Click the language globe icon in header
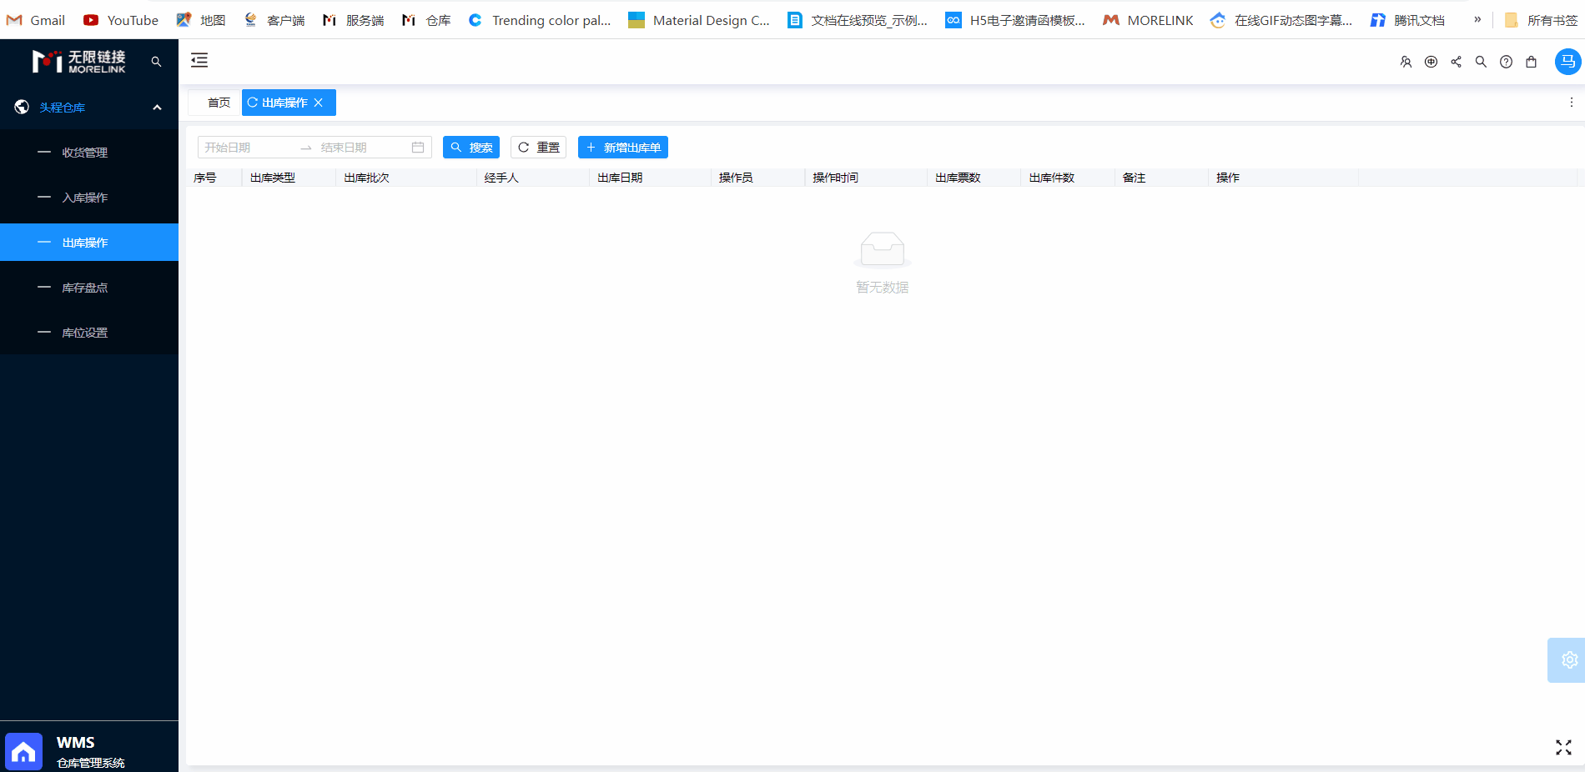This screenshot has width=1585, height=772. (1431, 62)
